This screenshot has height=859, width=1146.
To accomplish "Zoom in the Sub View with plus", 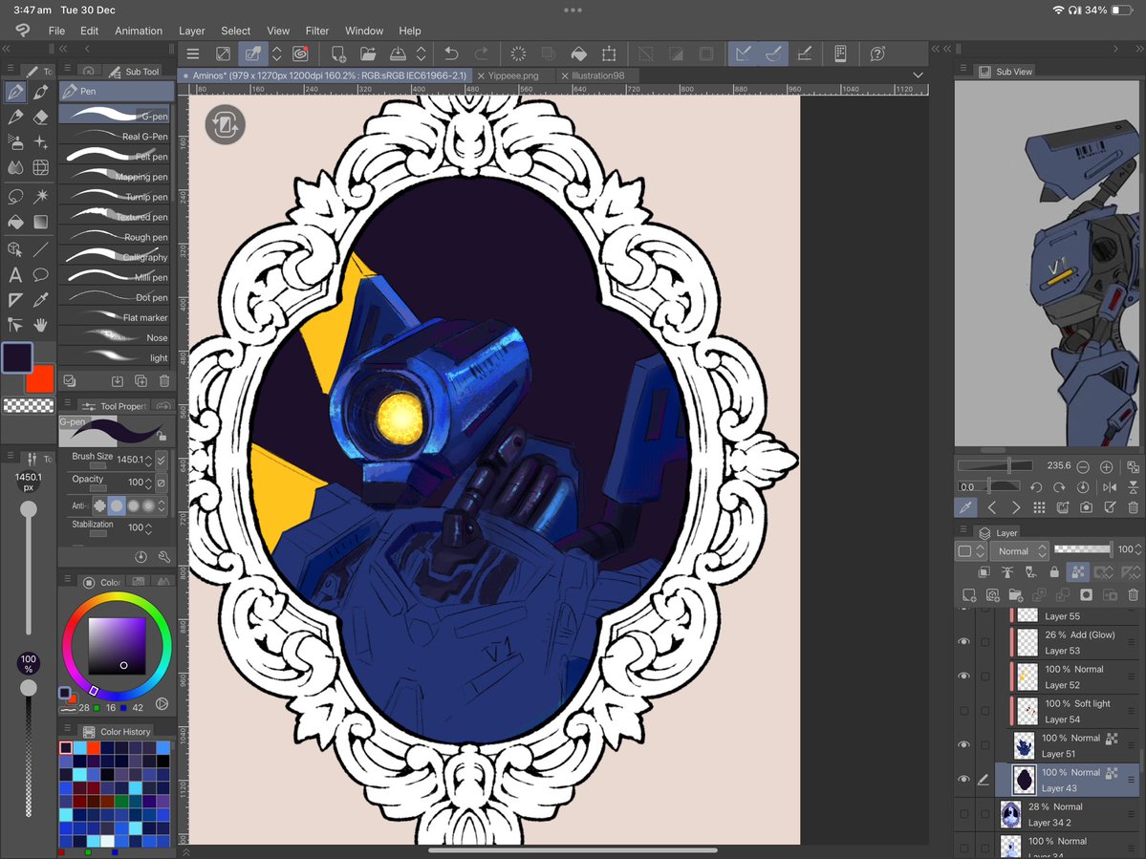I will tap(1107, 466).
